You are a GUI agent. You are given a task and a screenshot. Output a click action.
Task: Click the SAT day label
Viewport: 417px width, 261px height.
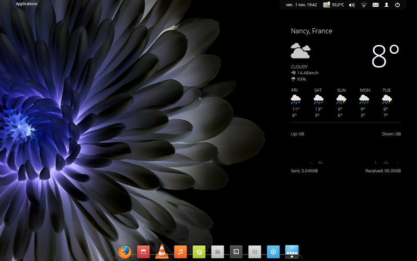(318, 90)
